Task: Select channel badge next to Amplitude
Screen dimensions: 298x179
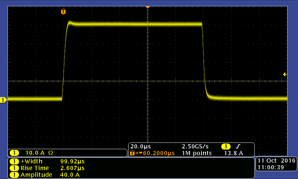Action: click(14, 175)
